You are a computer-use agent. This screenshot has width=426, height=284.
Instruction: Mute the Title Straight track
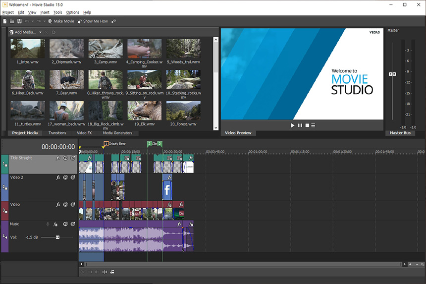point(65,158)
